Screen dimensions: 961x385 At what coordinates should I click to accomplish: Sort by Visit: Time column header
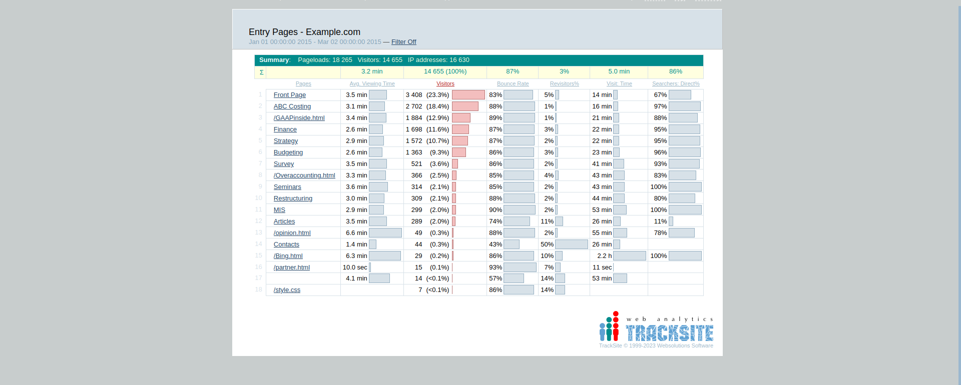click(x=619, y=84)
